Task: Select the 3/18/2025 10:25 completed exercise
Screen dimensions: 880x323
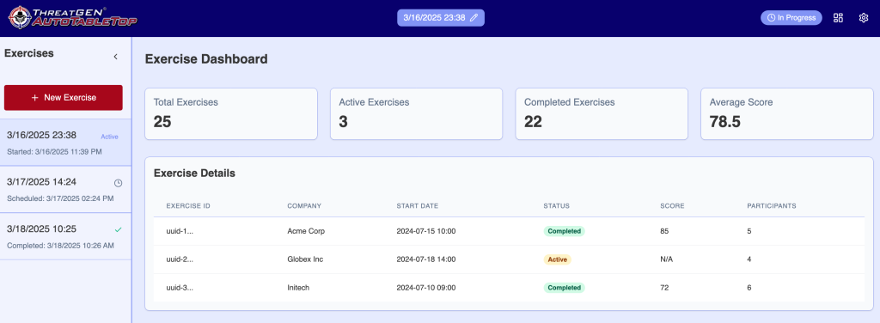Action: 65,236
